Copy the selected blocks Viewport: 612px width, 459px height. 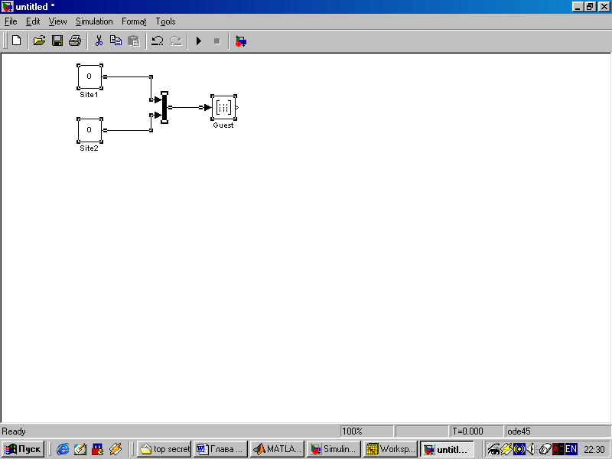point(116,41)
